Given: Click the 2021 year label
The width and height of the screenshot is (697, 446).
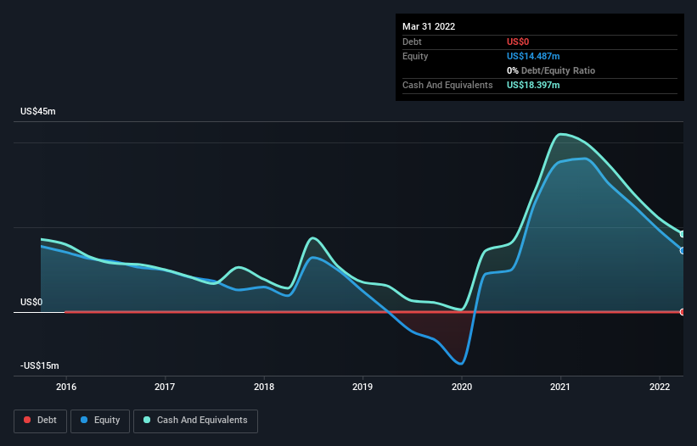Looking at the screenshot, I should point(561,387).
